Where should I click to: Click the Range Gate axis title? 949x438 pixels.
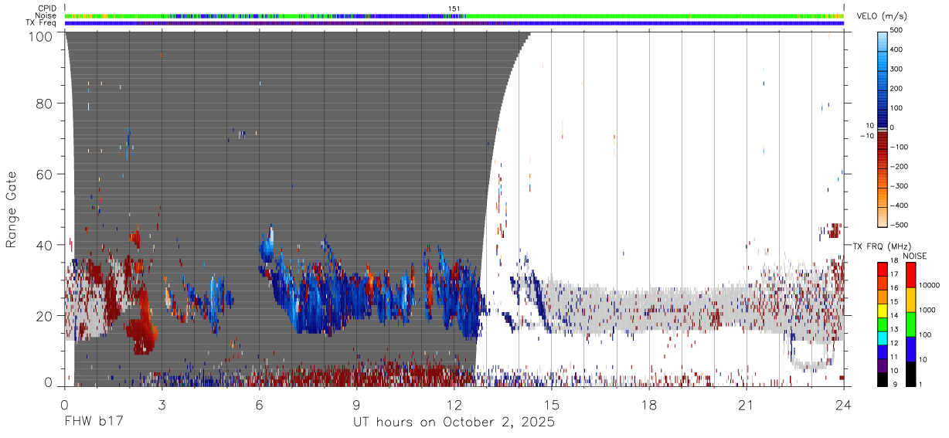12,210
